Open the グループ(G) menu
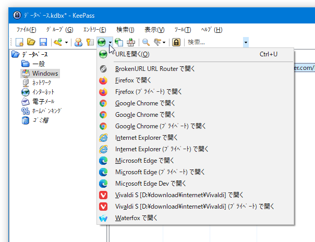315x242 pixels. pyautogui.click(x=59, y=30)
